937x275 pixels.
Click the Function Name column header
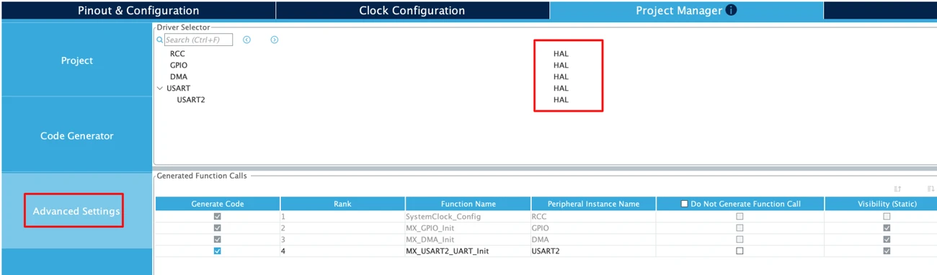[468, 204]
